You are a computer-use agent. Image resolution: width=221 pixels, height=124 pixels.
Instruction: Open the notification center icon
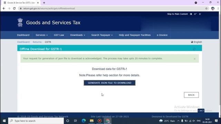click(x=216, y=121)
